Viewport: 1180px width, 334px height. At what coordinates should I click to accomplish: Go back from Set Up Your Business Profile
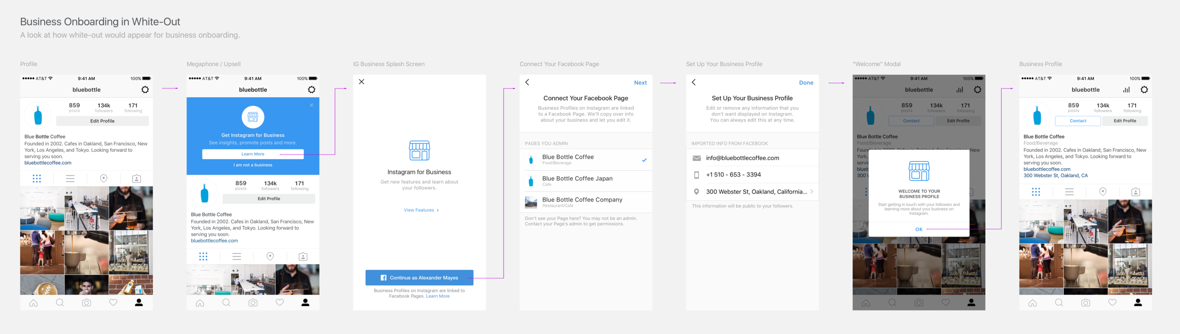(x=694, y=82)
